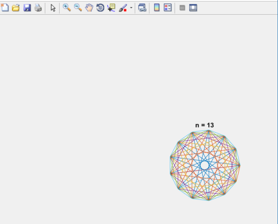Click the Link Plot icon
The height and width of the screenshot is (224, 278).
142,8
